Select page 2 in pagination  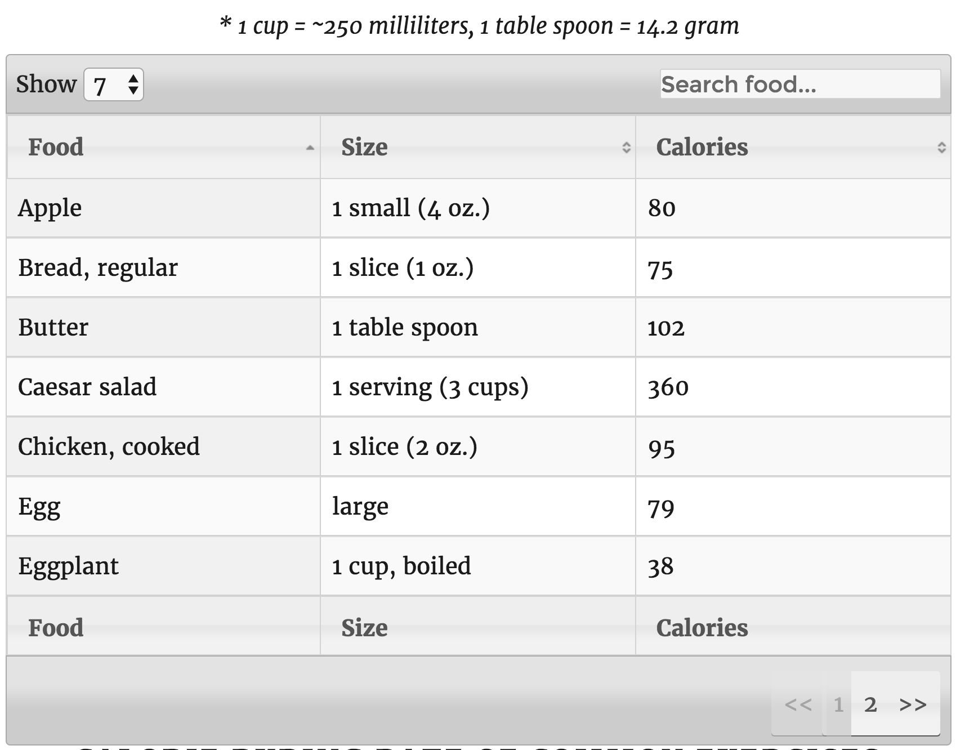(870, 704)
